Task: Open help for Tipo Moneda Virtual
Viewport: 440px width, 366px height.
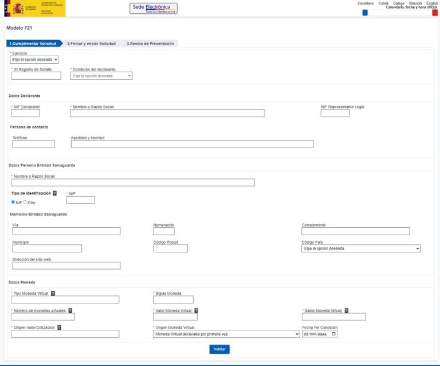Action: pyautogui.click(x=53, y=293)
